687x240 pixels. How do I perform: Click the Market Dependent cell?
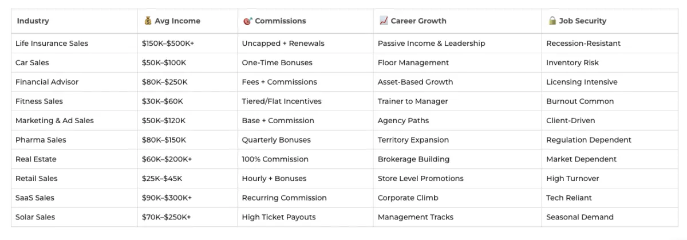click(x=581, y=159)
